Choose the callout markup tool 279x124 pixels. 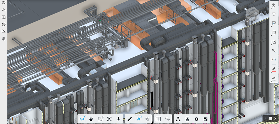tap(274, 23)
